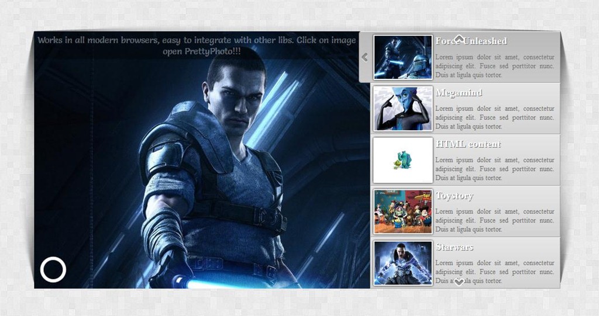Select the Megamind thumbnail image
The height and width of the screenshot is (316, 599).
[x=403, y=109]
